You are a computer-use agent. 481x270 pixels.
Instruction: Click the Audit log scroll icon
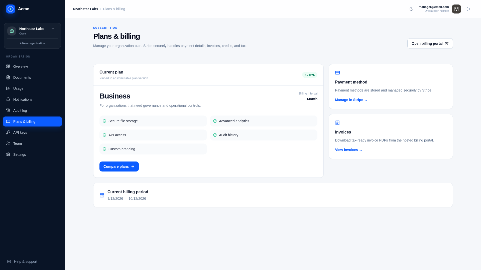(8, 110)
